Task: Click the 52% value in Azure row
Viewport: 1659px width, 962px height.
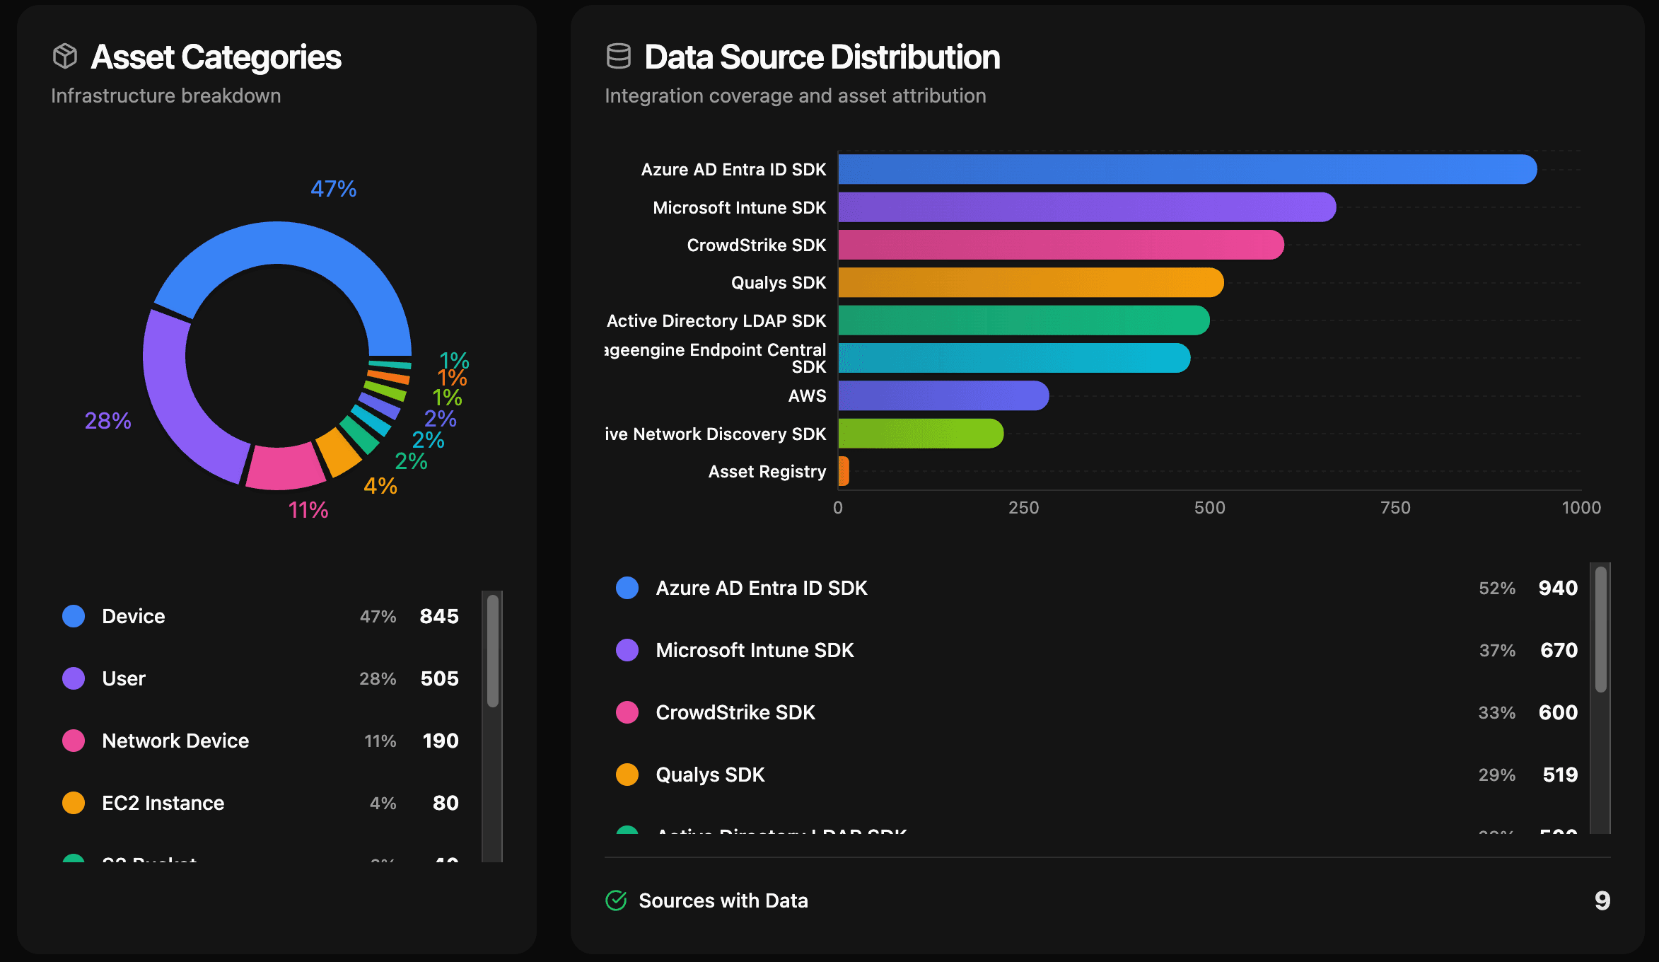Action: pyautogui.click(x=1497, y=589)
